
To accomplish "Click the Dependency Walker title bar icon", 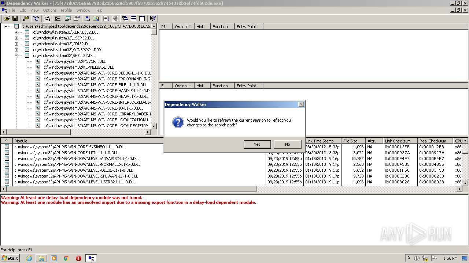I will (x=4, y=3).
